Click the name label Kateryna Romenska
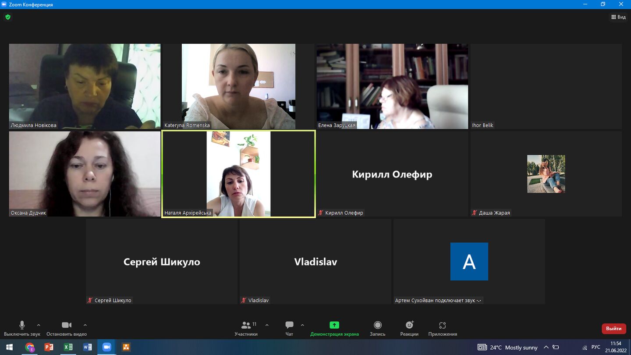 coord(187,125)
